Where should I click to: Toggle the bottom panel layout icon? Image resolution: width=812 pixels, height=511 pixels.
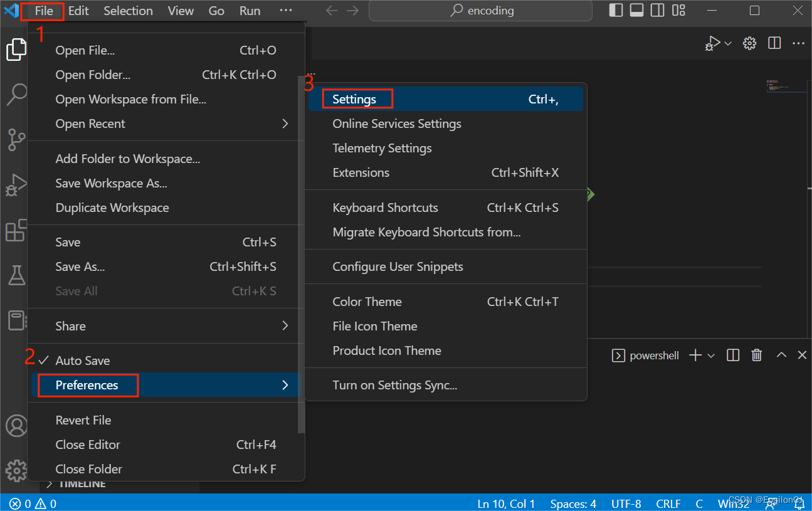click(x=637, y=10)
